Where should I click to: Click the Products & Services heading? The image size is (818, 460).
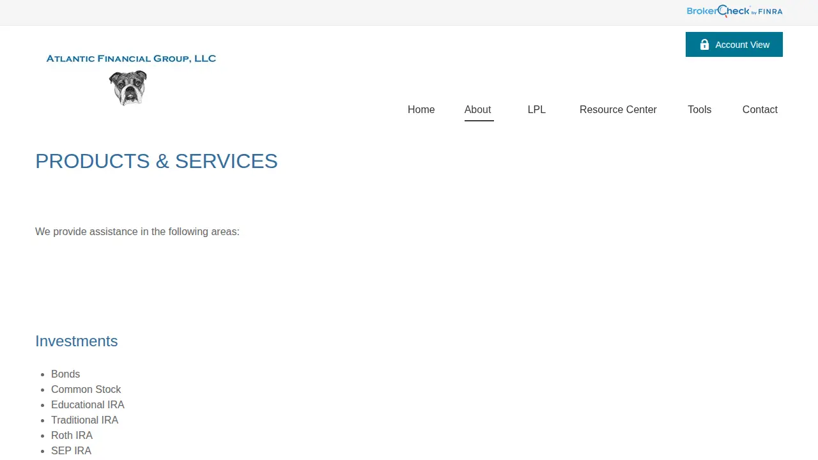point(157,161)
